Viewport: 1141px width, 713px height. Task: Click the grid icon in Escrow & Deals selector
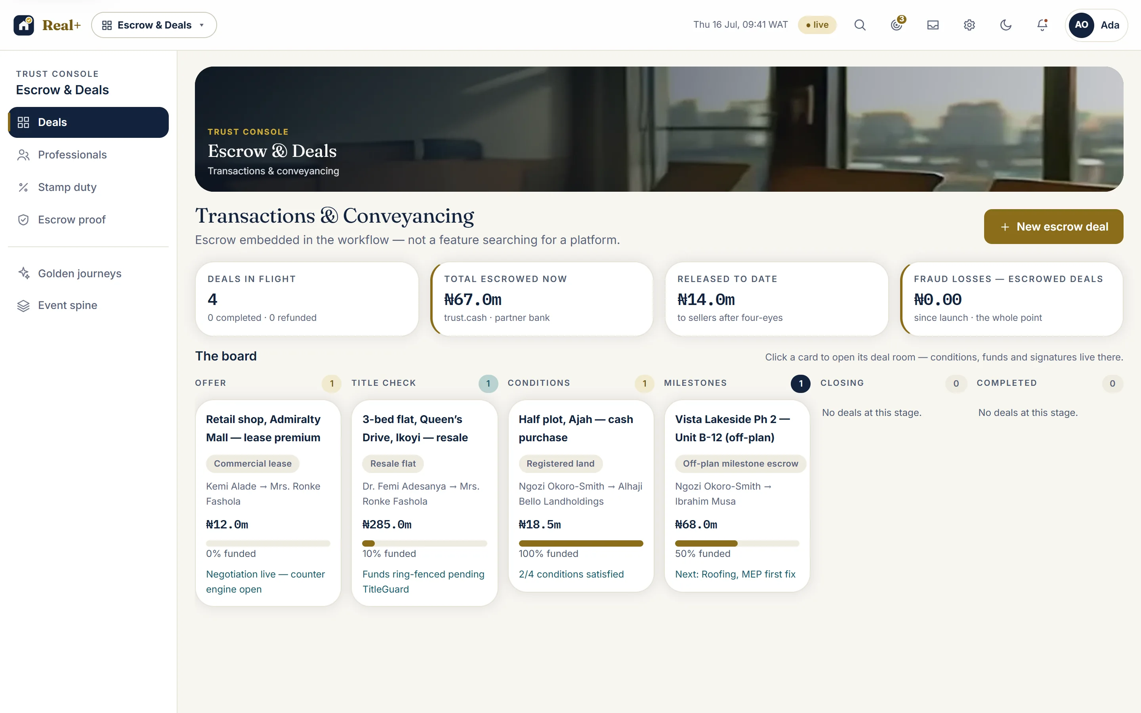click(x=107, y=25)
